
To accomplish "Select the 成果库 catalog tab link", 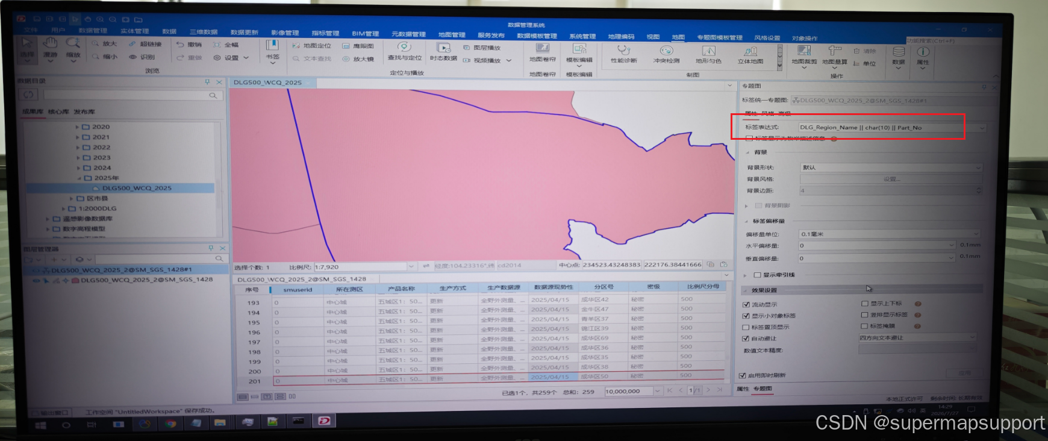I will [x=33, y=111].
